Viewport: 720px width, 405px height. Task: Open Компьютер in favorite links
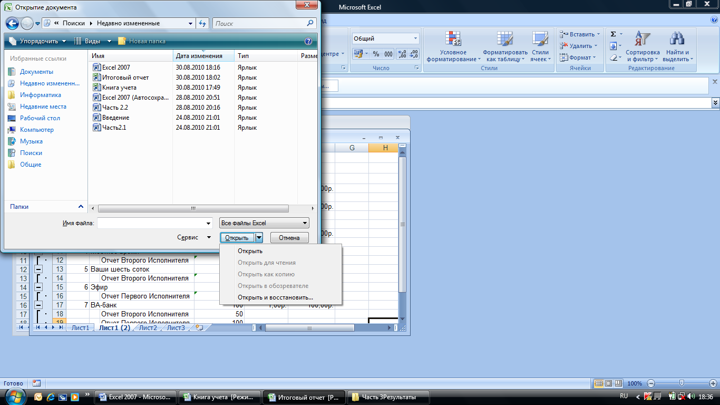coord(37,130)
